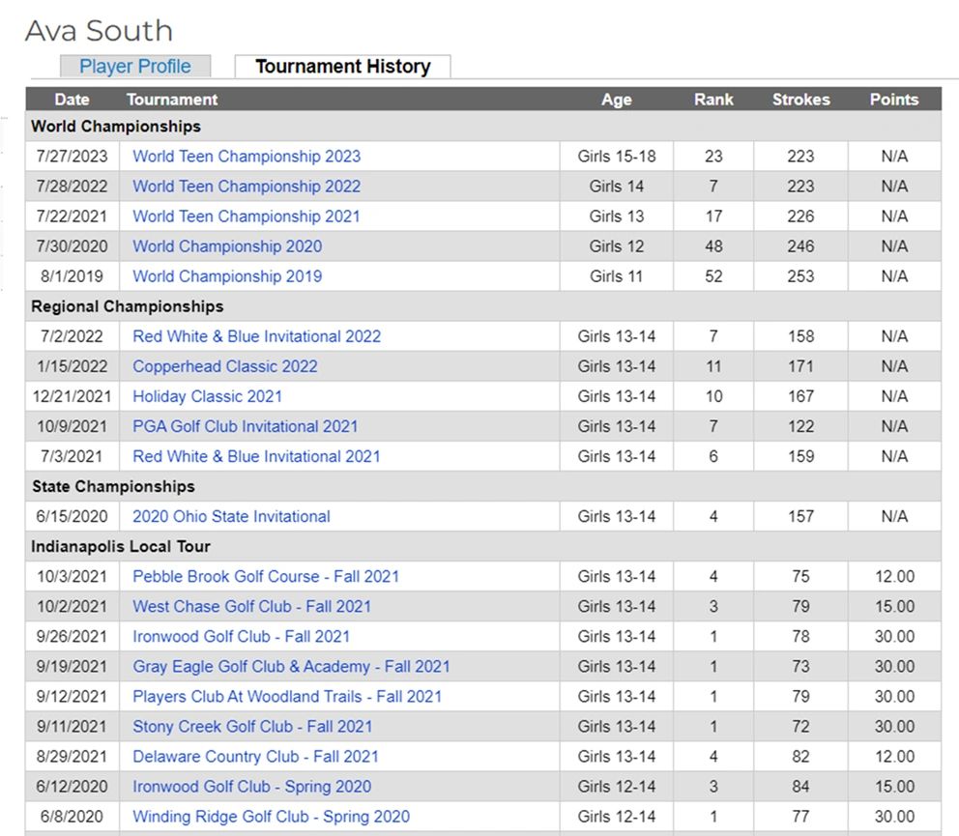Open World Teen Championship 2023 link
959x836 pixels.
pos(247,157)
